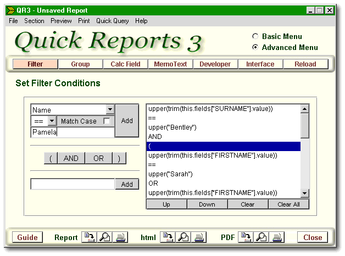Click the Add button beside the empty field

[x=127, y=184]
